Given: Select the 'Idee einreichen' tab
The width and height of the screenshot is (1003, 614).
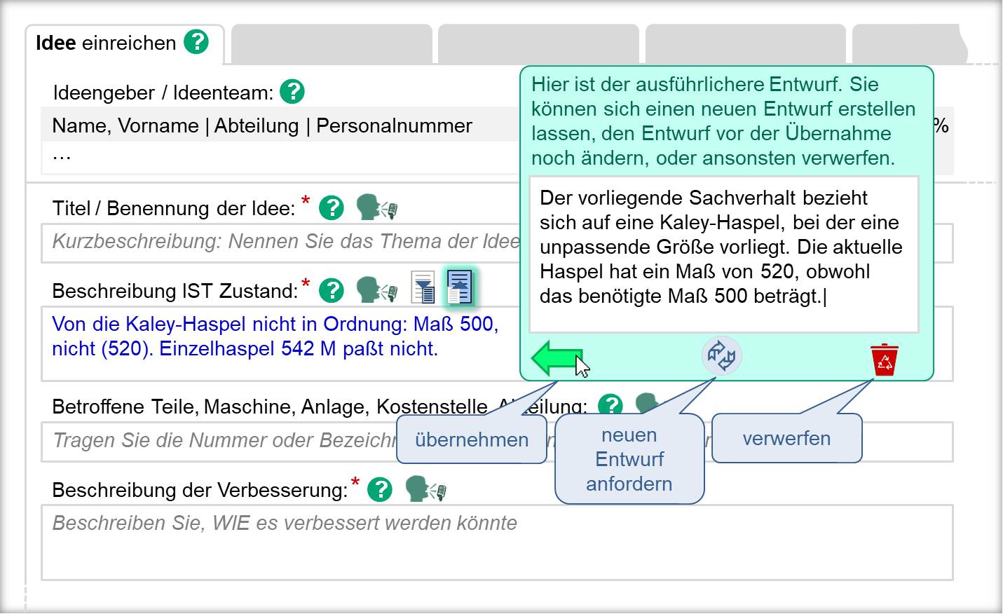Looking at the screenshot, I should pos(105,42).
